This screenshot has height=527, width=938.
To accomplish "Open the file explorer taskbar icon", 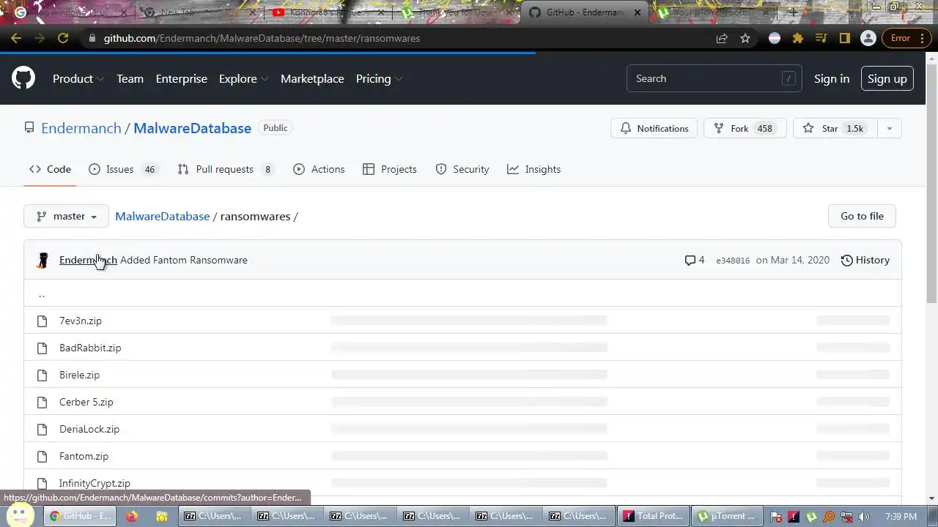I will pyautogui.click(x=162, y=516).
